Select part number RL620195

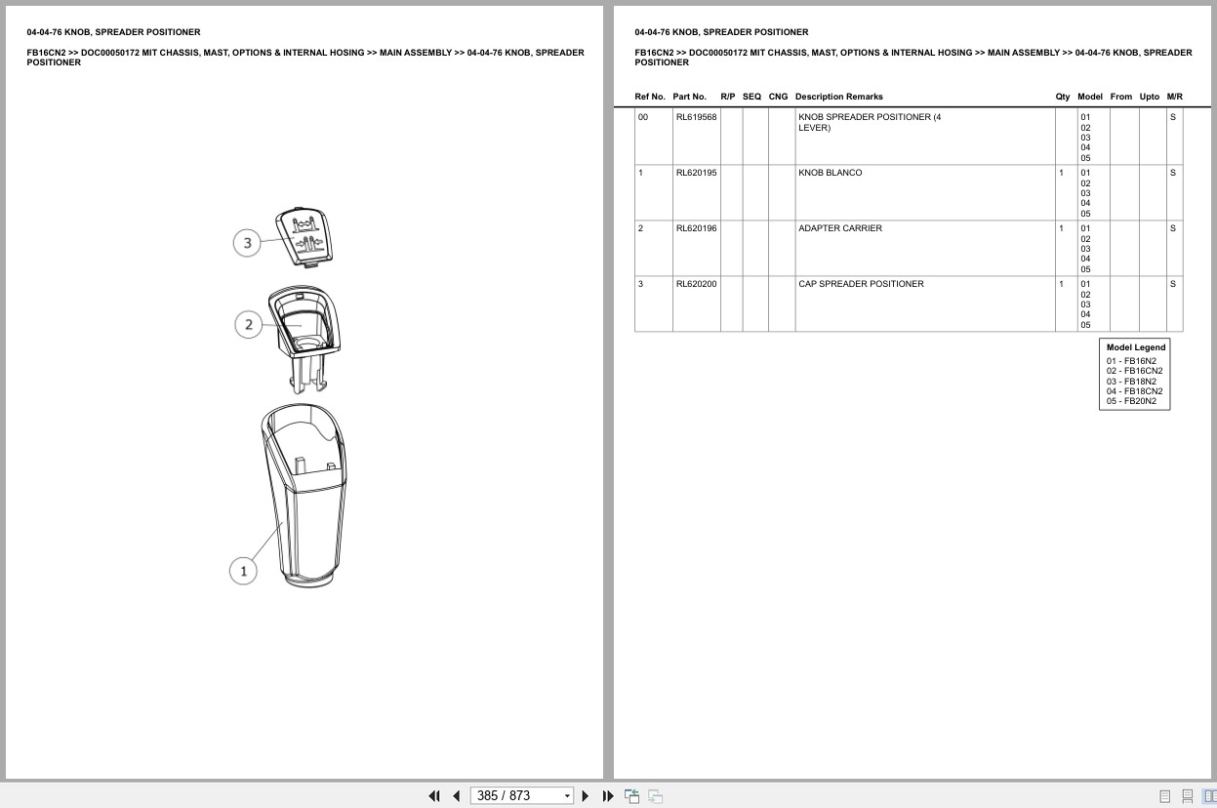point(696,173)
